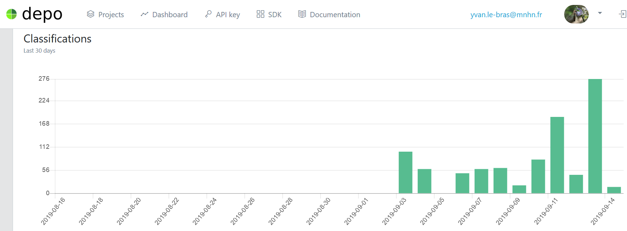Screen dimensions: 627x231
Task: Click the last small bar for 2019-09-14
Action: (614, 190)
